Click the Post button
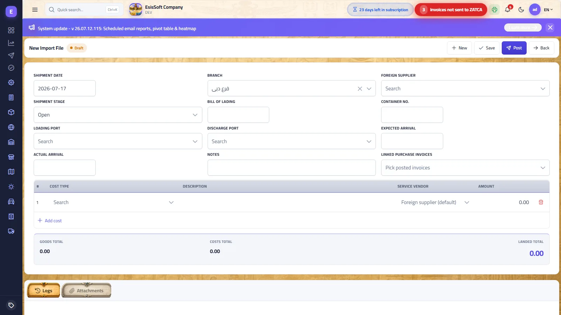This screenshot has width=561, height=315. tap(514, 48)
